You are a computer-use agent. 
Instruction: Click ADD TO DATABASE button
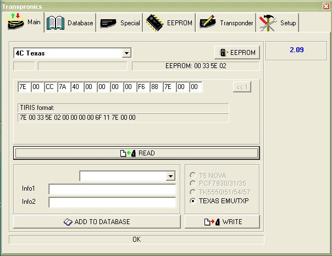click(x=97, y=221)
